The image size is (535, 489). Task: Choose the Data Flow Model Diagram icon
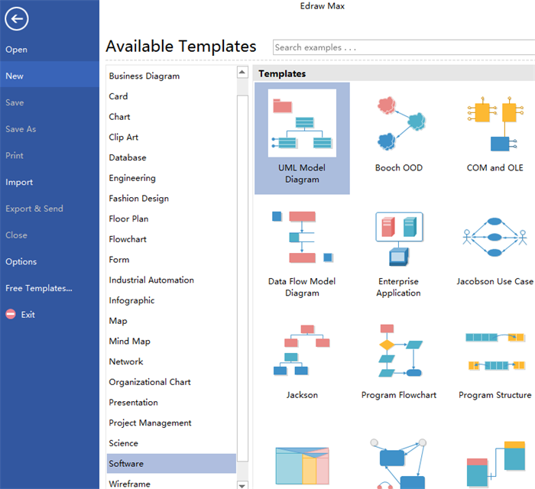click(x=303, y=237)
